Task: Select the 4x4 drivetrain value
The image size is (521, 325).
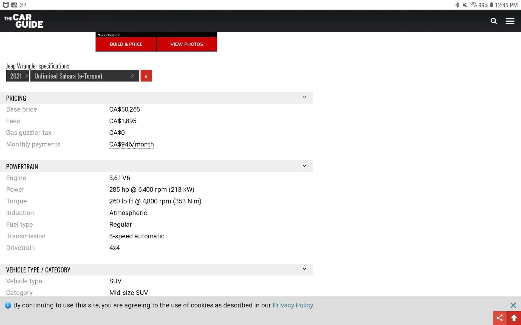Action: tap(114, 248)
